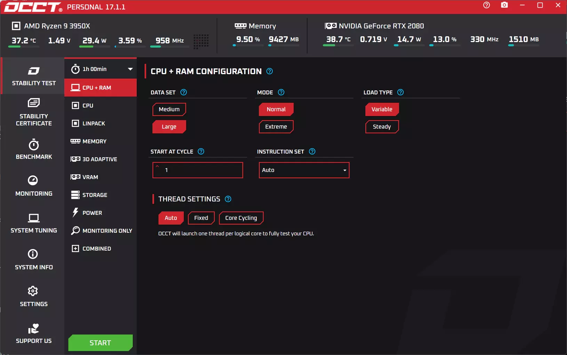Choose Normal mode
The height and width of the screenshot is (355, 567).
[x=276, y=109]
